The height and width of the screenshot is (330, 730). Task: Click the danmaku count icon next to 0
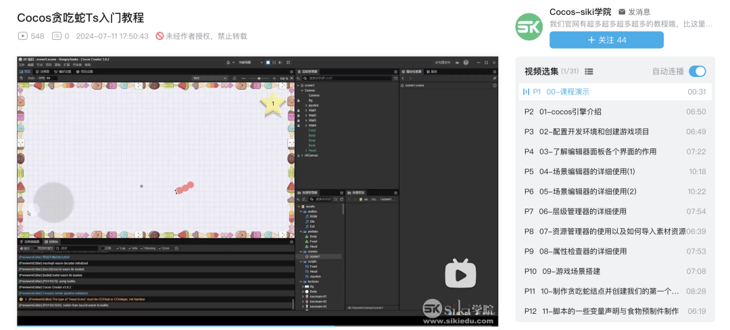coord(56,36)
